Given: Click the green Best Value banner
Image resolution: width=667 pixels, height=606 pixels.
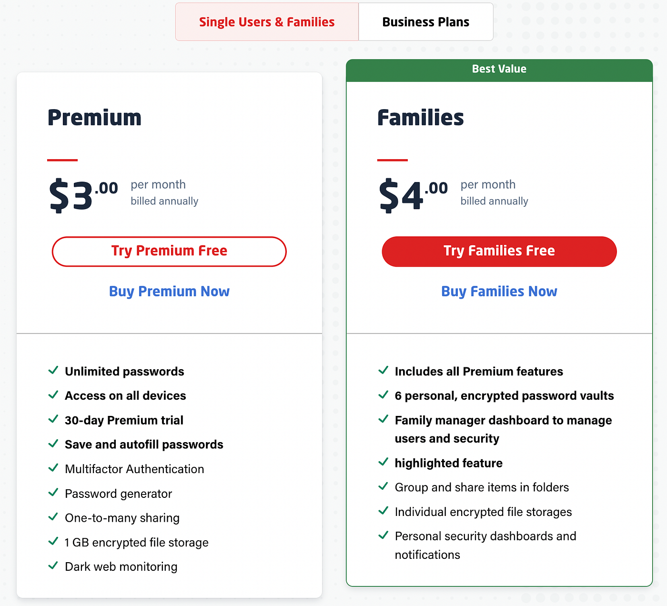Looking at the screenshot, I should (499, 70).
